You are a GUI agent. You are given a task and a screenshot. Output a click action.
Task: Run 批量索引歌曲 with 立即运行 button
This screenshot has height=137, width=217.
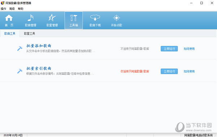(x=169, y=72)
